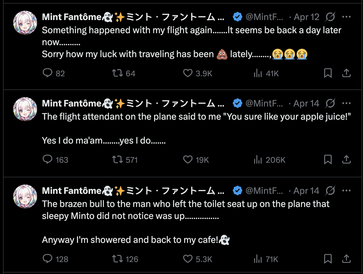Reply to the apple juice tweet
This screenshot has width=363, height=274.
coord(48,160)
